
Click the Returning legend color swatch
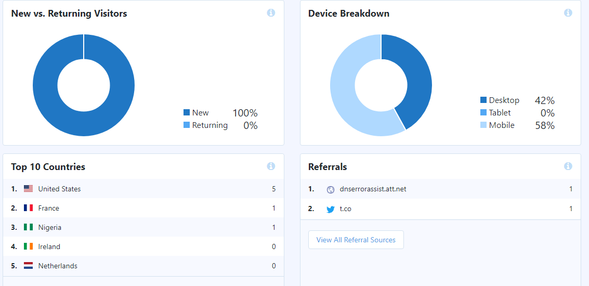tap(186, 125)
